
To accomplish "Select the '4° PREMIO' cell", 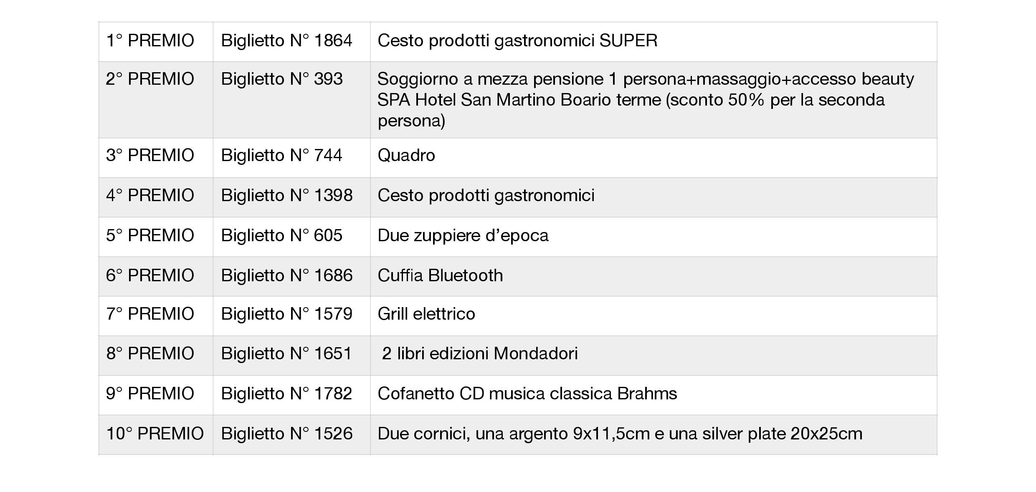I will click(x=150, y=196).
